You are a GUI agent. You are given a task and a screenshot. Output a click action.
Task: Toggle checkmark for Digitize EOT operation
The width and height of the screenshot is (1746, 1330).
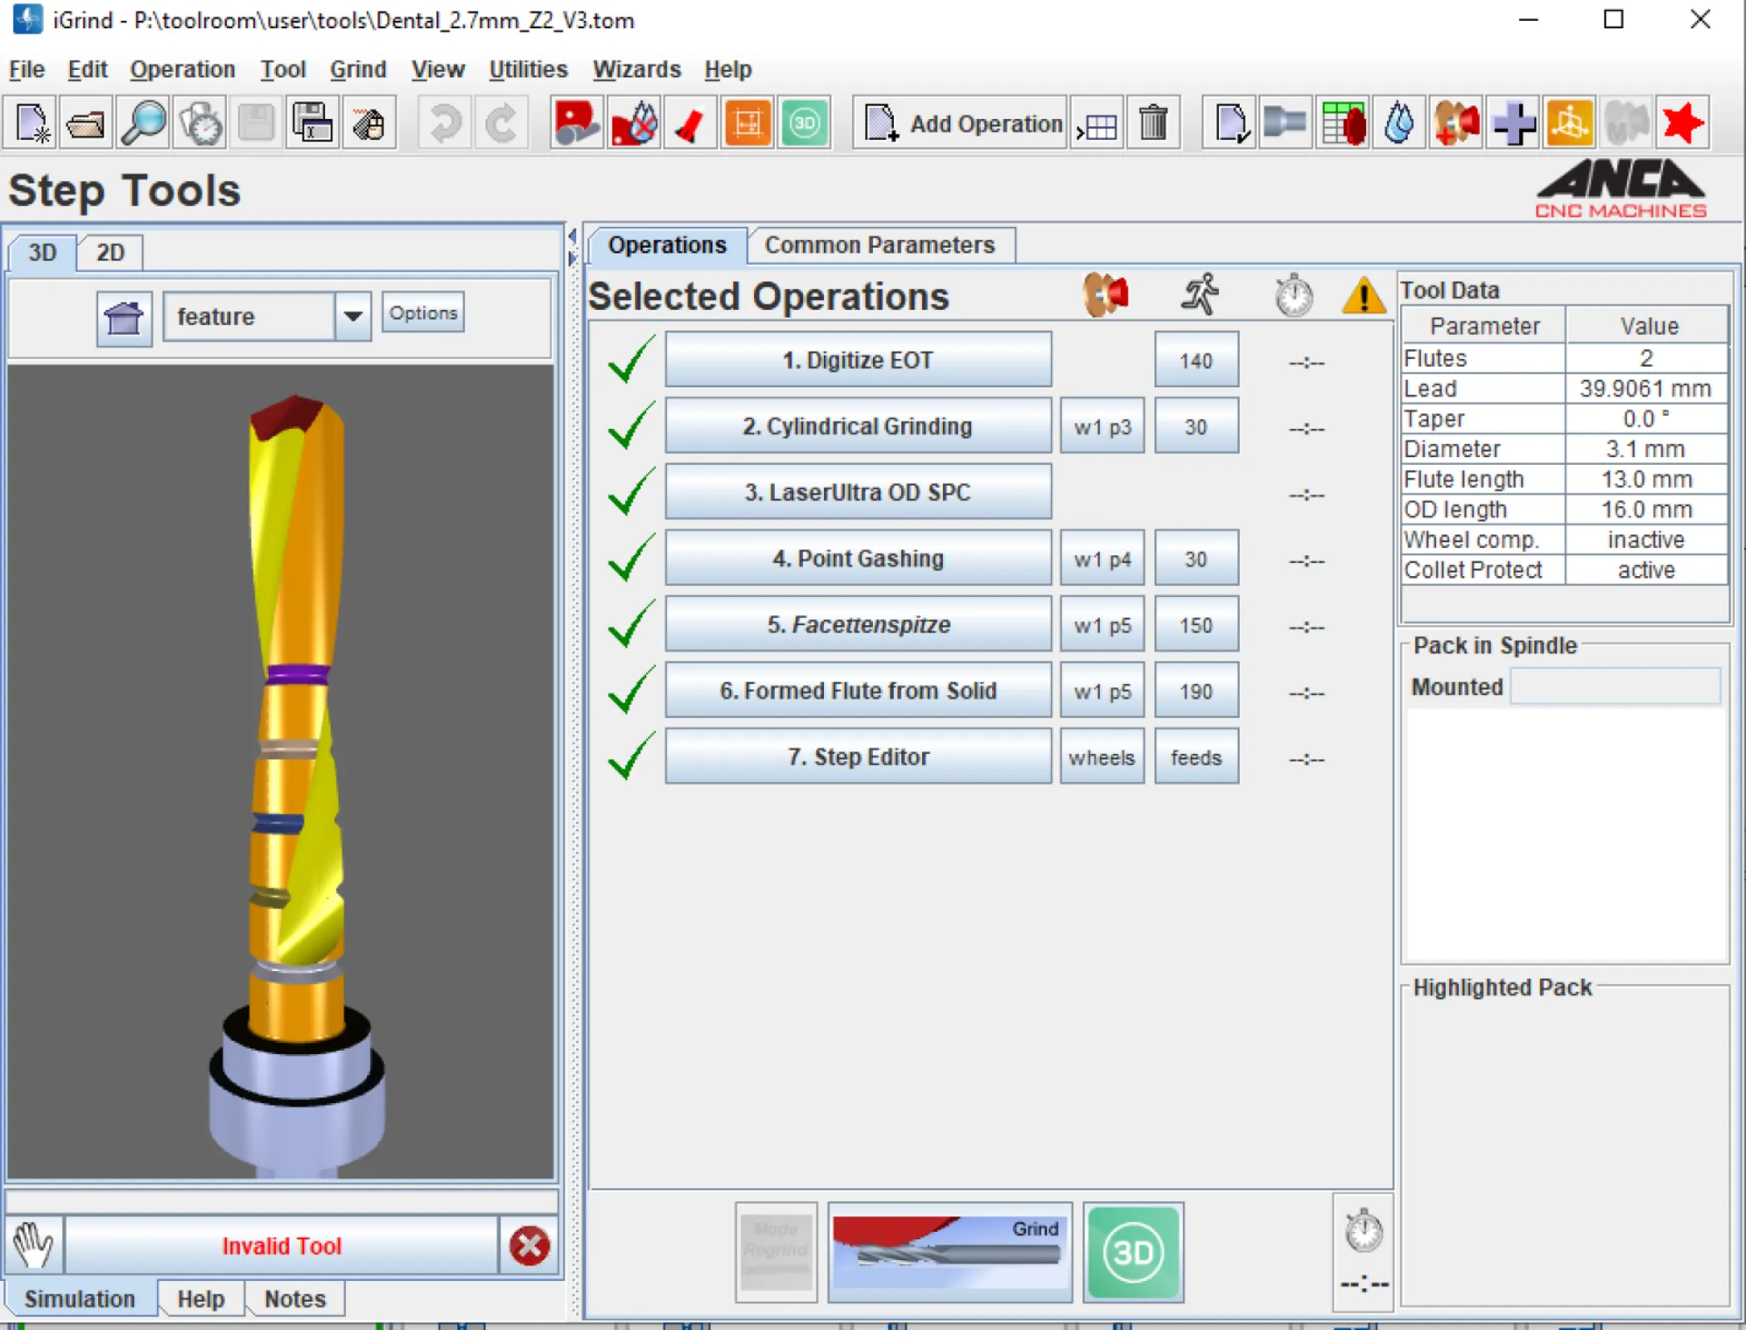pyautogui.click(x=631, y=360)
